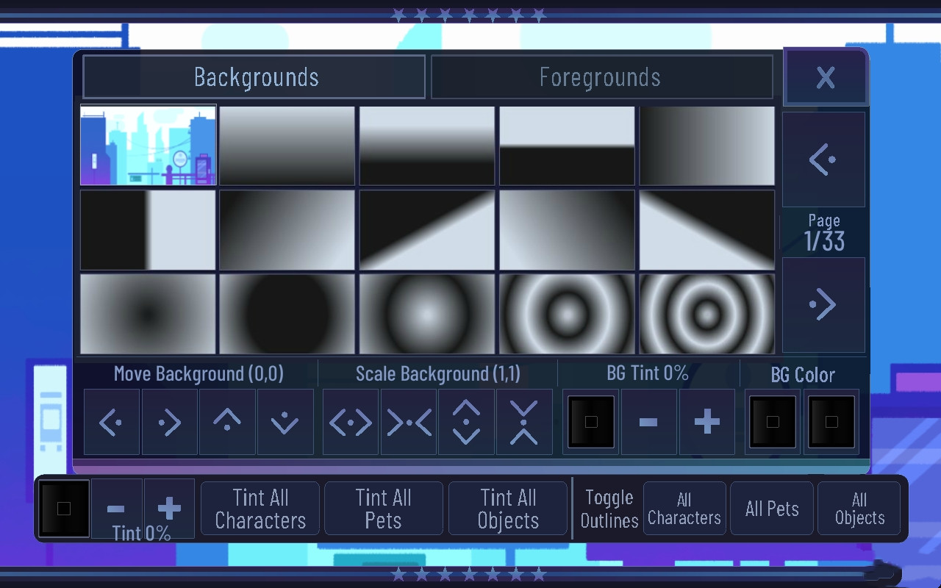
Task: Open the BG Tint color swatch
Action: click(591, 422)
